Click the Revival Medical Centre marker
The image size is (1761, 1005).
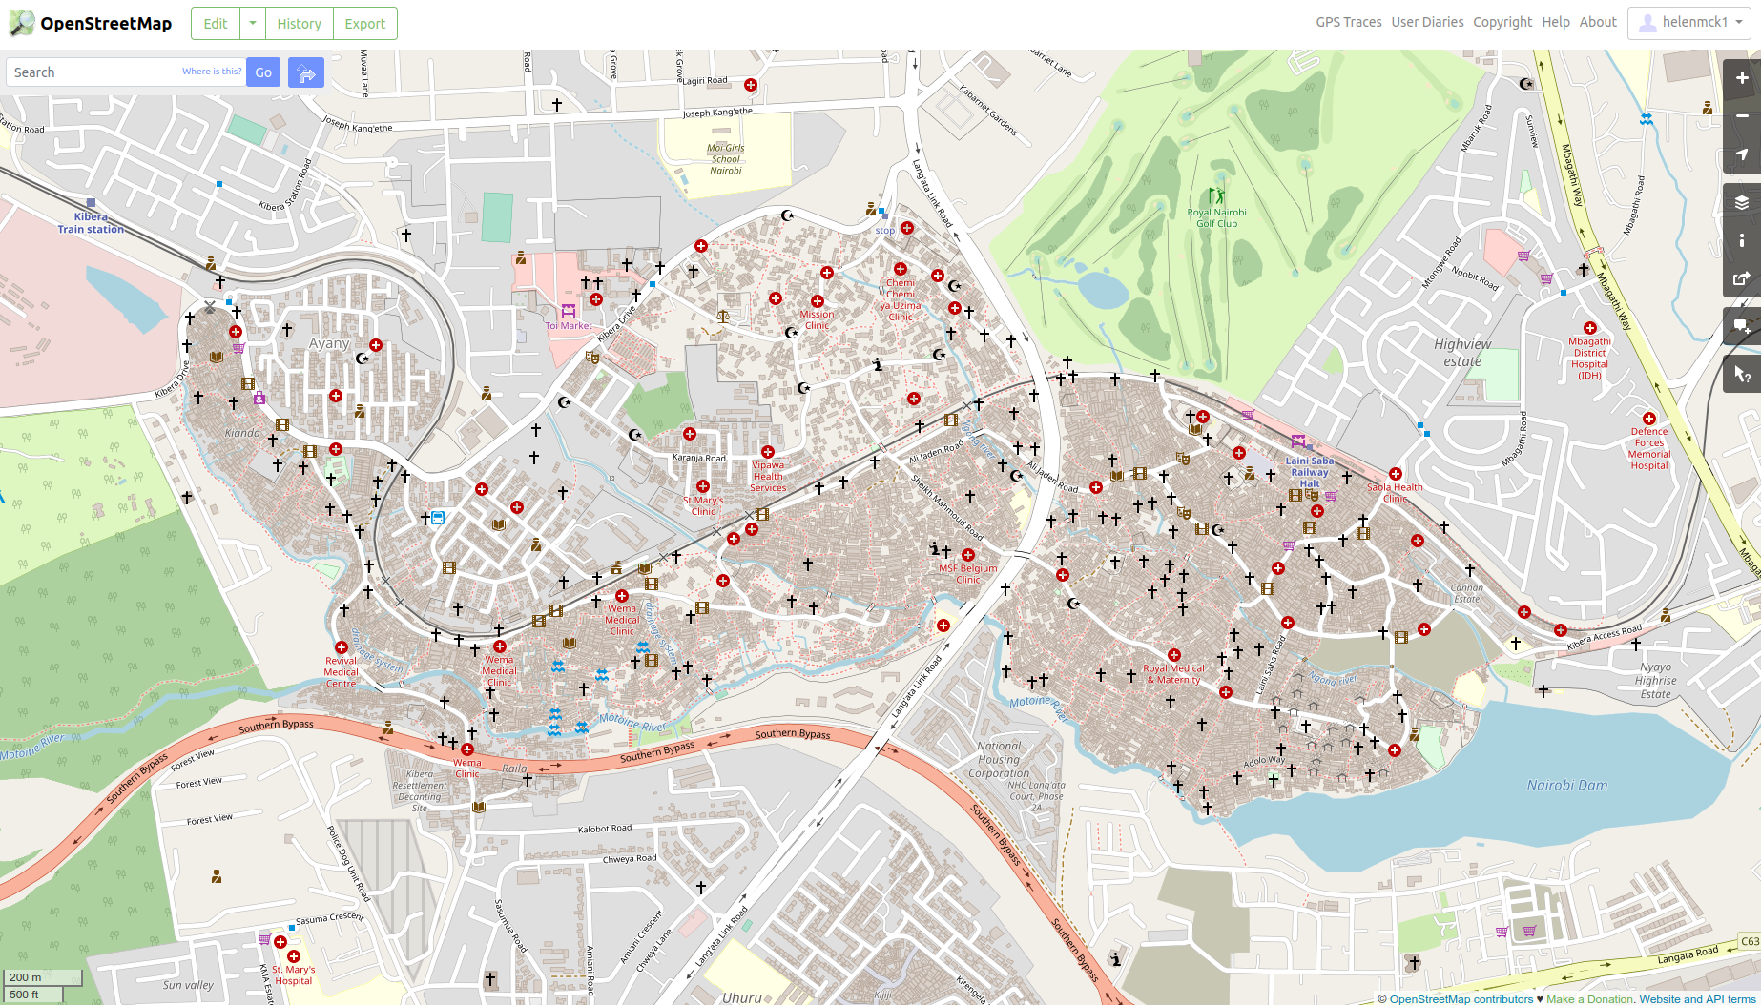(341, 647)
